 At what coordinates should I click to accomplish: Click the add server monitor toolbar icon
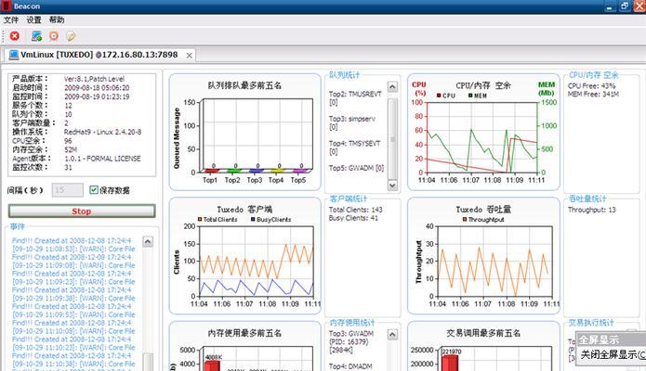coord(36,36)
